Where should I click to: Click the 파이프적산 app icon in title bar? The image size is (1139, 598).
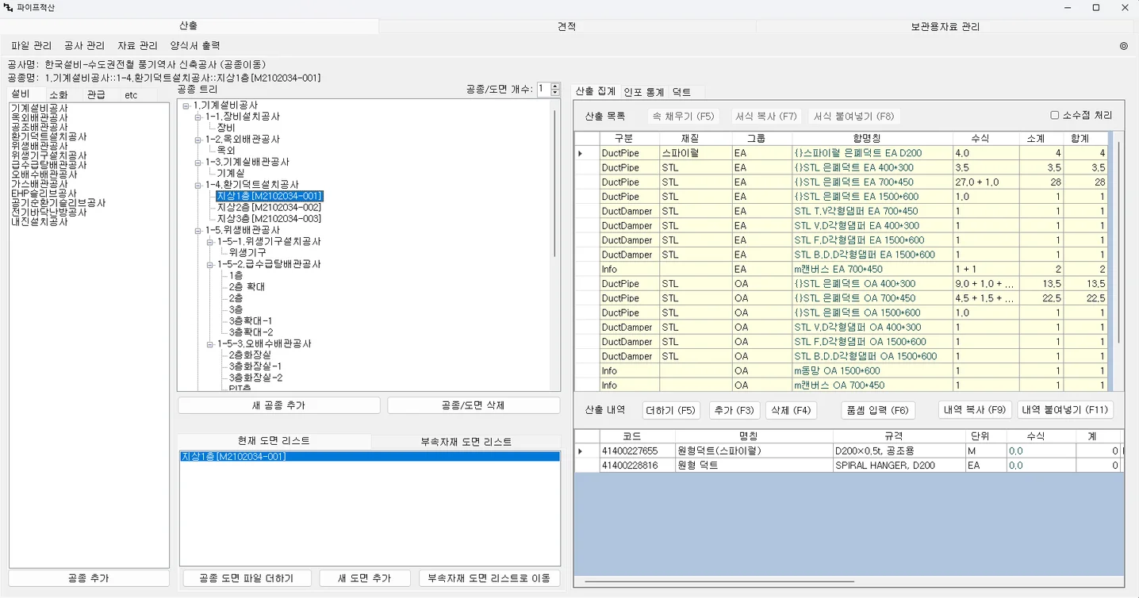(9, 8)
